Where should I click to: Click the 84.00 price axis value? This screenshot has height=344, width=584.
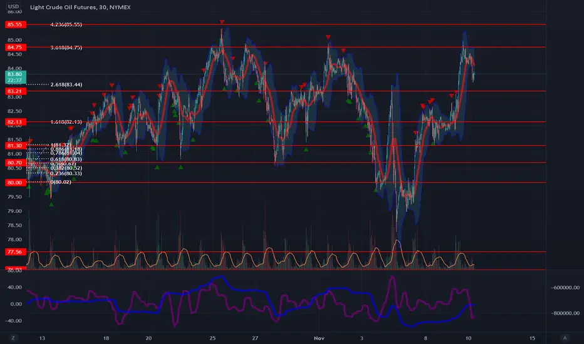(14, 68)
